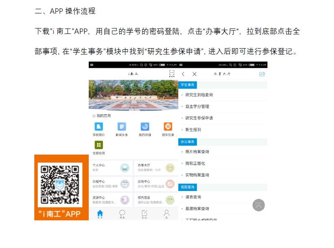Click the battery indicator in left phone status bar

(162, 65)
